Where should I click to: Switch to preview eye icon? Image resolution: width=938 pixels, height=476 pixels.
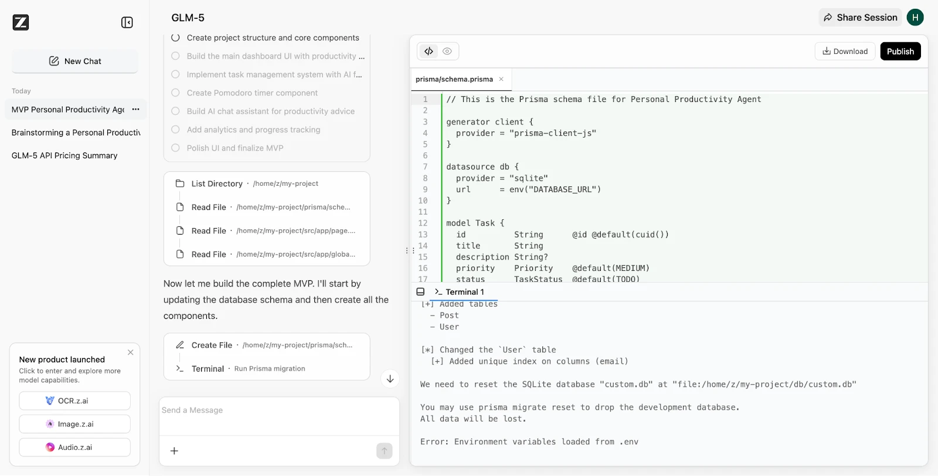pyautogui.click(x=447, y=52)
